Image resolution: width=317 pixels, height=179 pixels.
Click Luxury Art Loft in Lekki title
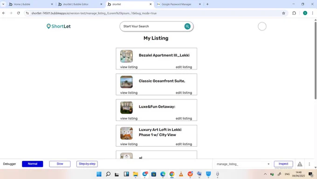[x=160, y=132]
